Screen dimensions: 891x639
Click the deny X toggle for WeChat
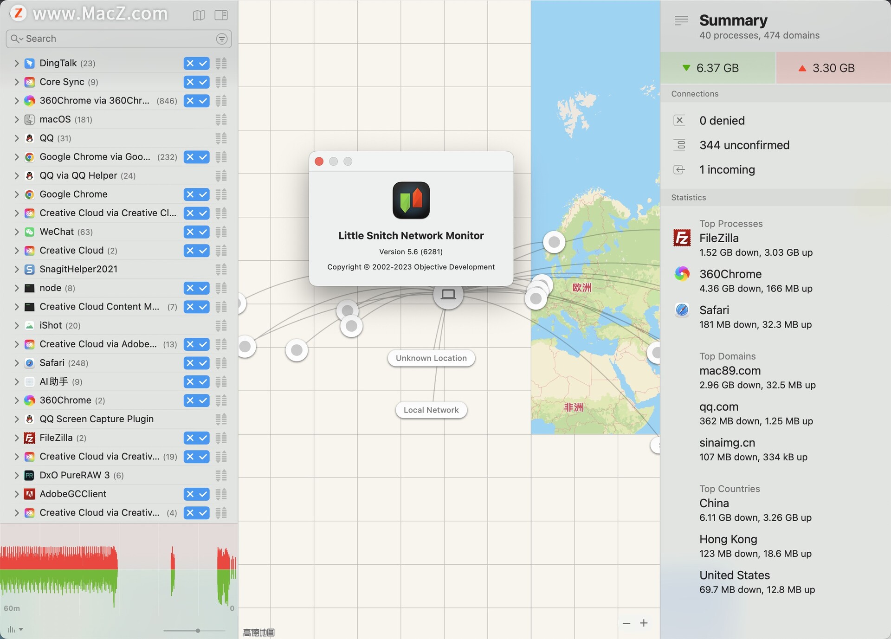click(x=190, y=232)
